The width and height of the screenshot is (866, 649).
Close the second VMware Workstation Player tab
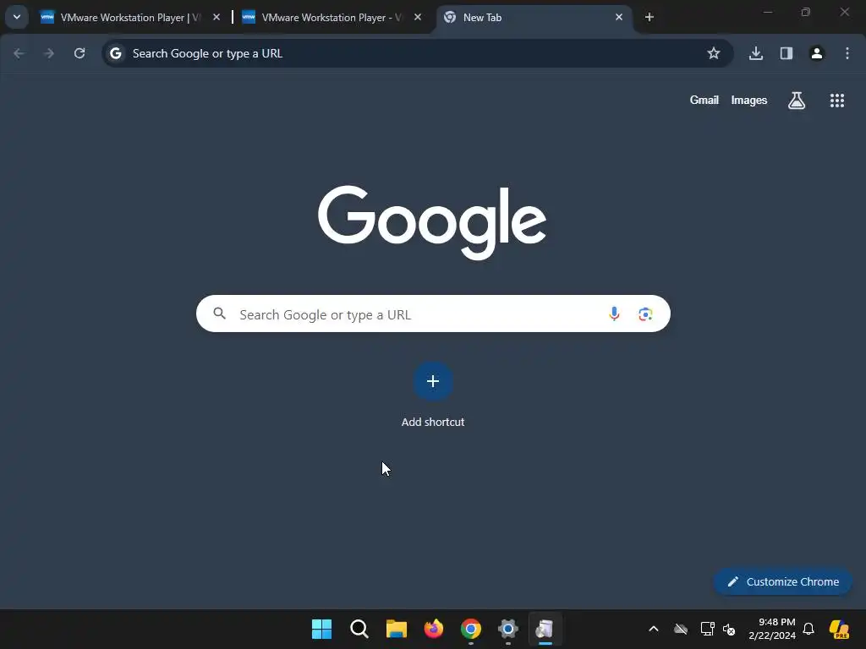tap(418, 17)
